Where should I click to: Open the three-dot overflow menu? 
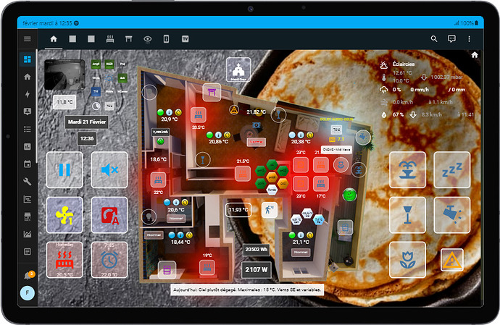[470, 38]
